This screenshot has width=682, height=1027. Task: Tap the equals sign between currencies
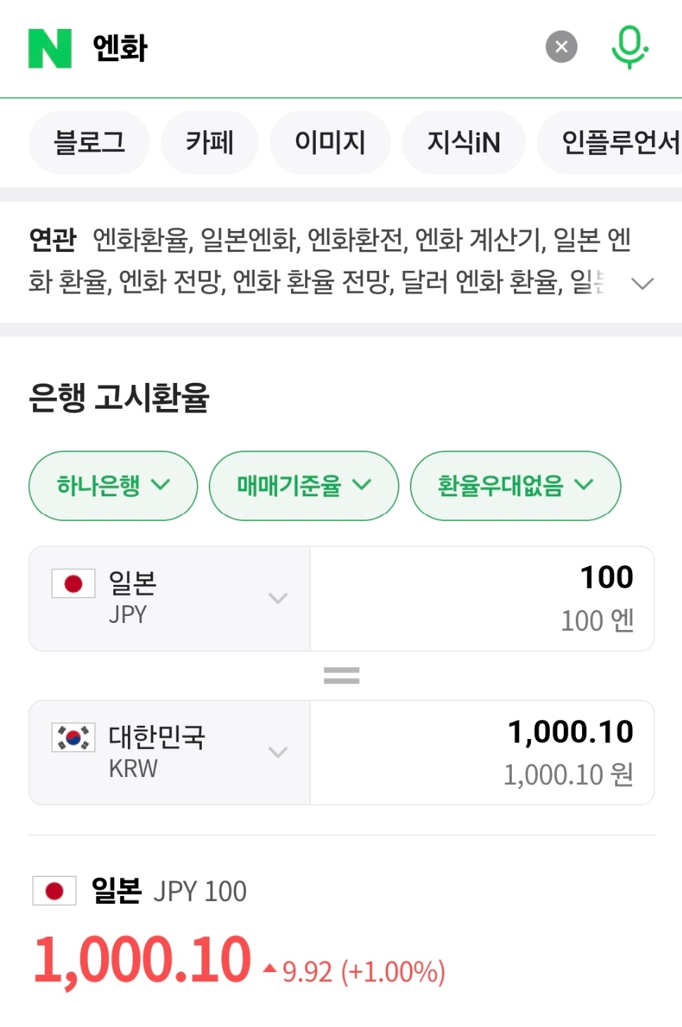pos(342,676)
